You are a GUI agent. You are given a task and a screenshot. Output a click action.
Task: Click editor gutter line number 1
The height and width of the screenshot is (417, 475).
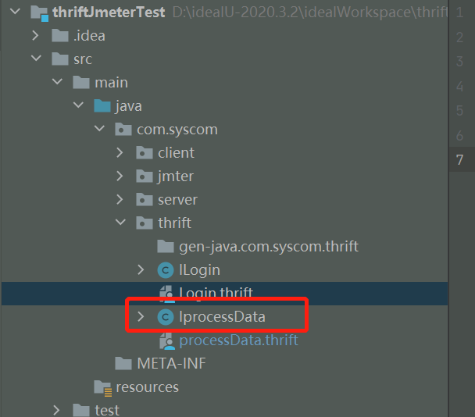459,12
